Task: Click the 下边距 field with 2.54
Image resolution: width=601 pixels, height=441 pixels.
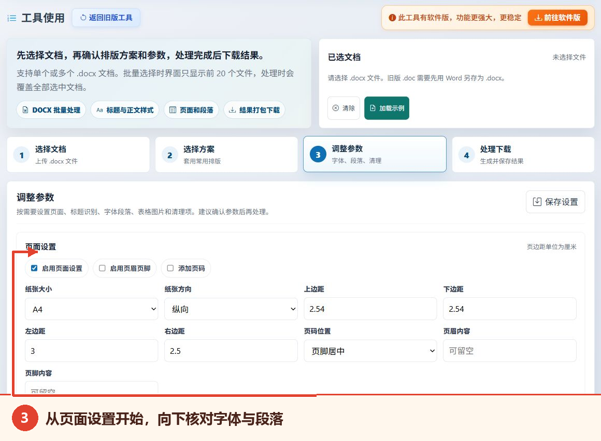Action: (x=510, y=309)
